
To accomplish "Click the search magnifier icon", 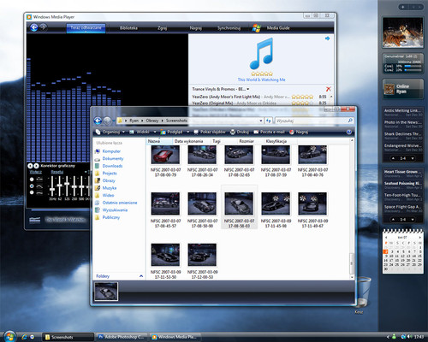I will (350, 121).
